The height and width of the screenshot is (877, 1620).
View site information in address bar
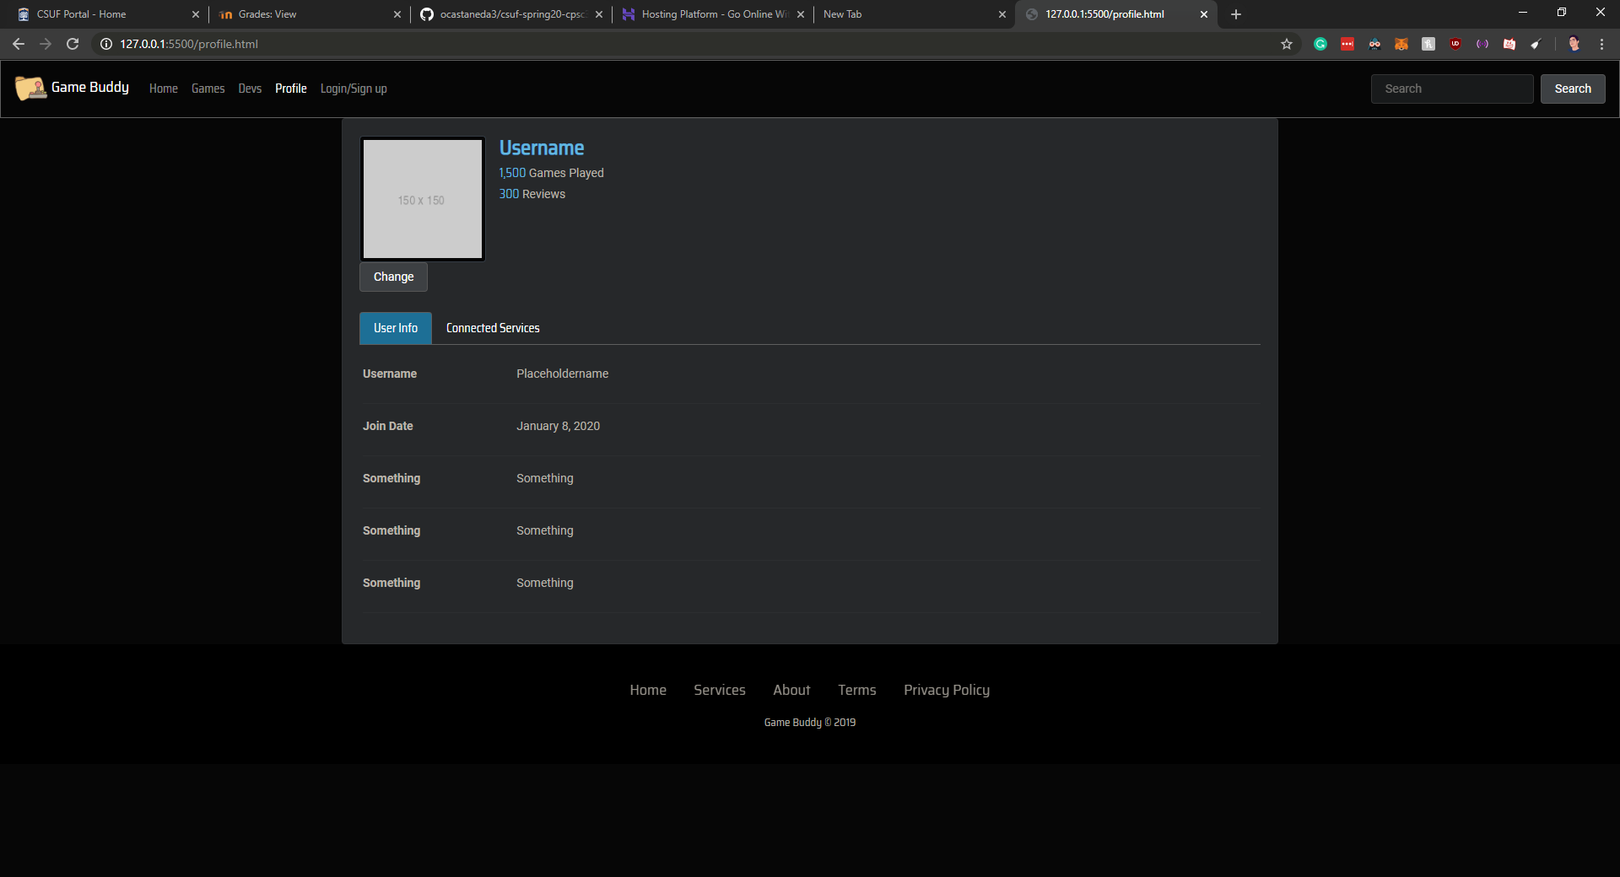click(106, 44)
